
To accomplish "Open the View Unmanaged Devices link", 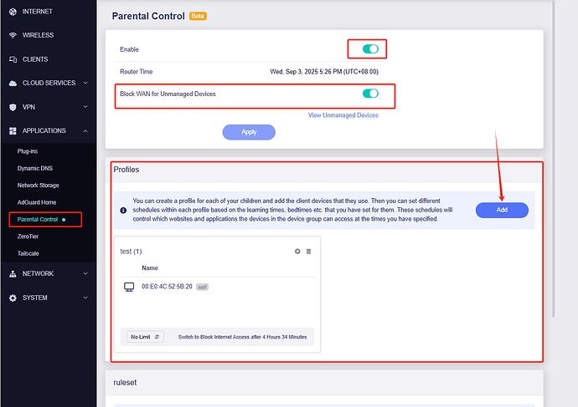I will [x=343, y=115].
